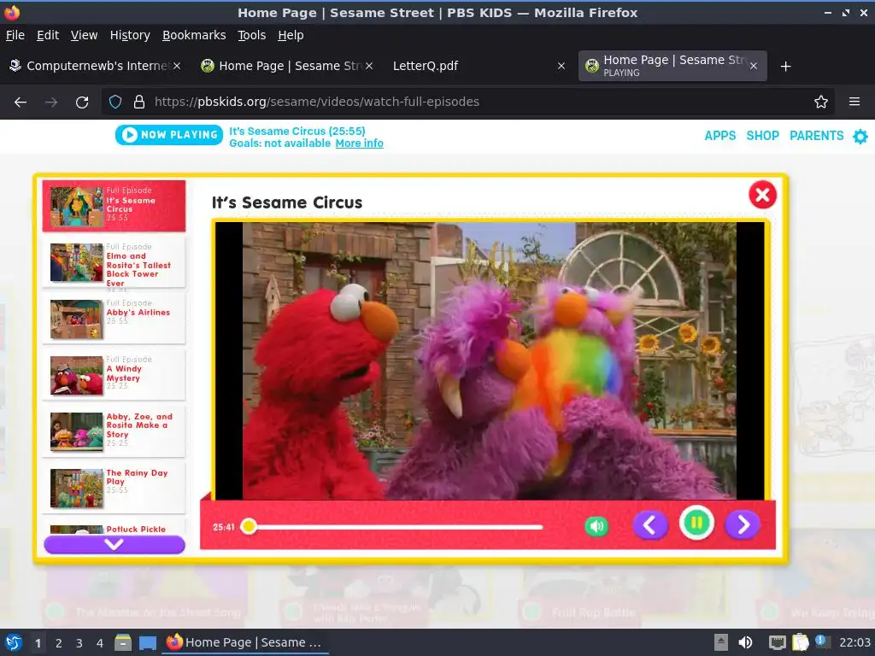Image resolution: width=875 pixels, height=656 pixels.
Task: Skip to the next video with the purple right arrow
Action: coord(743,525)
